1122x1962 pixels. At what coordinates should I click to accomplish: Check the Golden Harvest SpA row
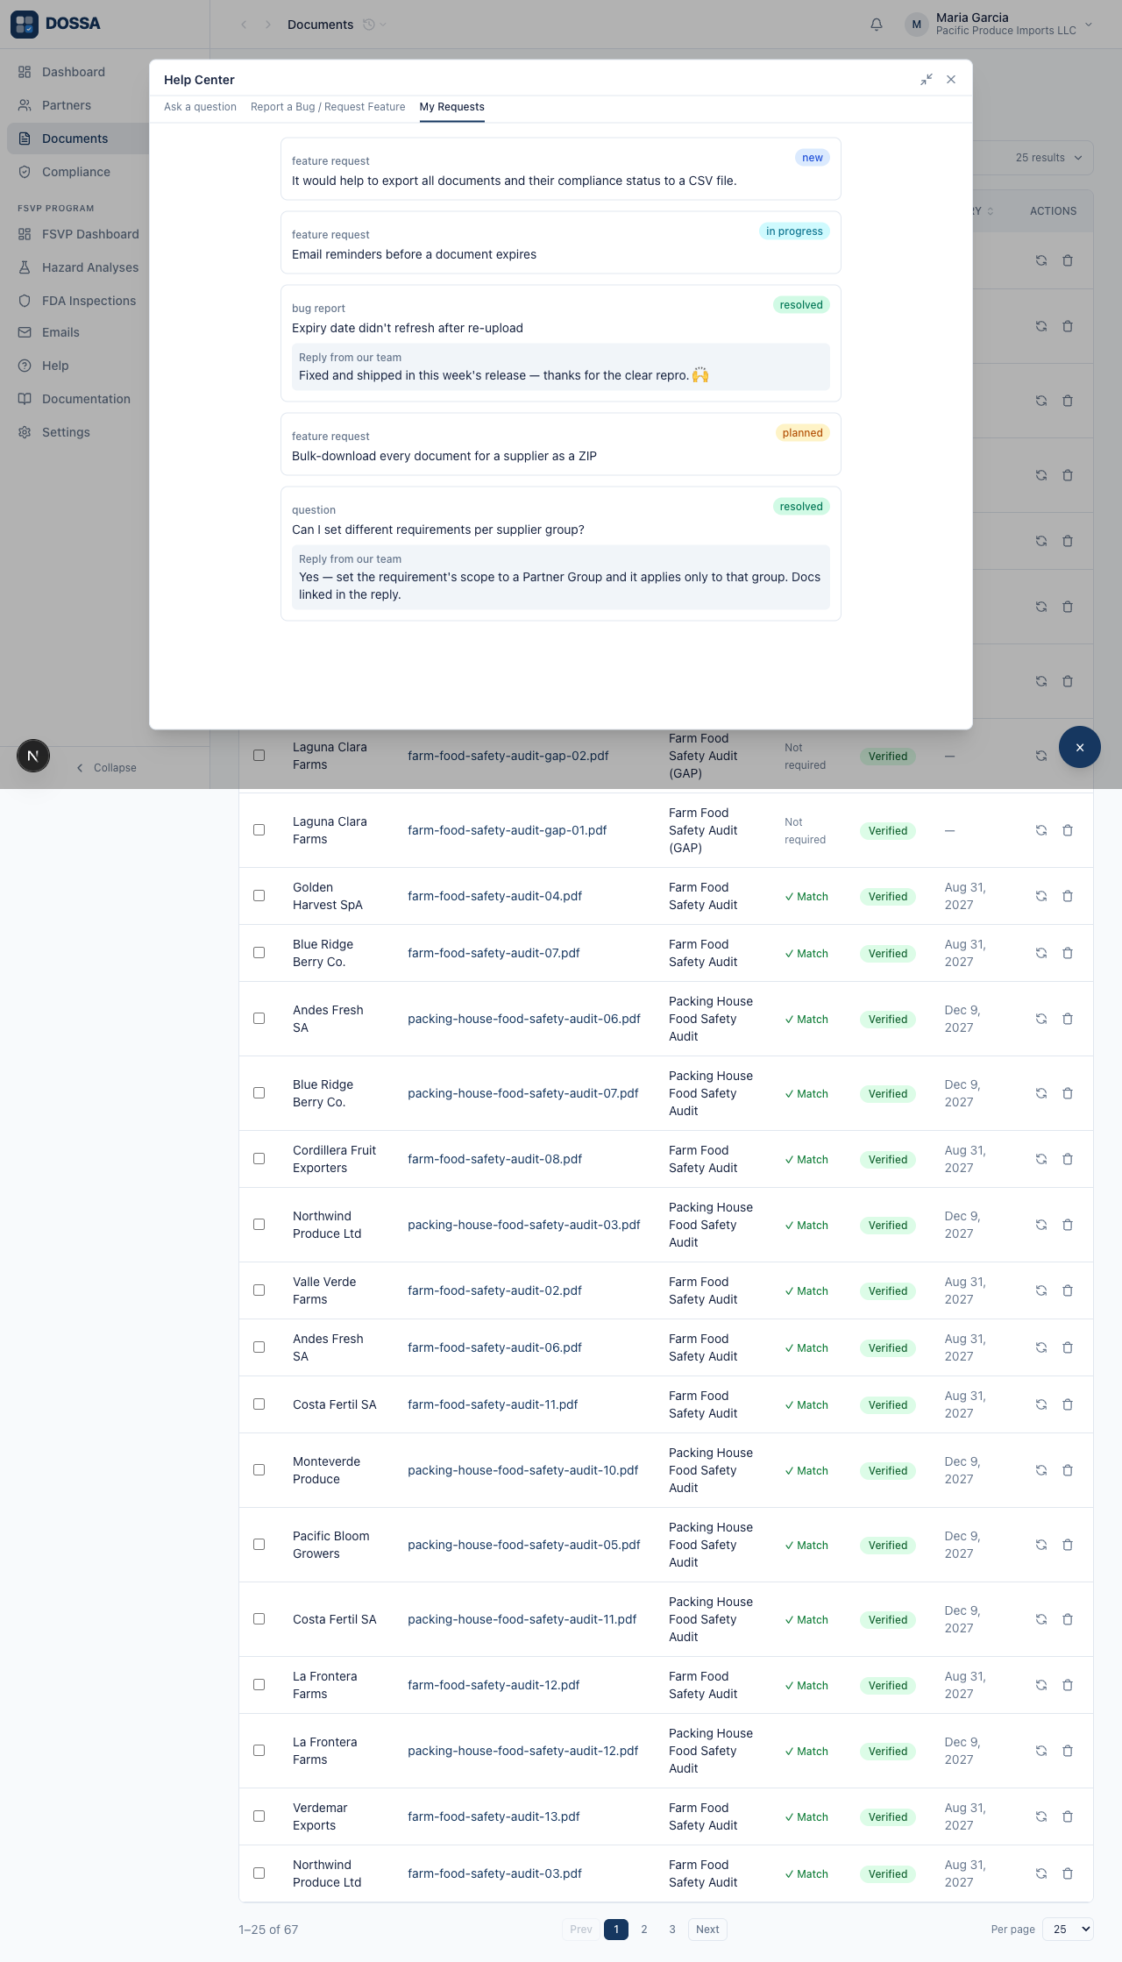(259, 895)
